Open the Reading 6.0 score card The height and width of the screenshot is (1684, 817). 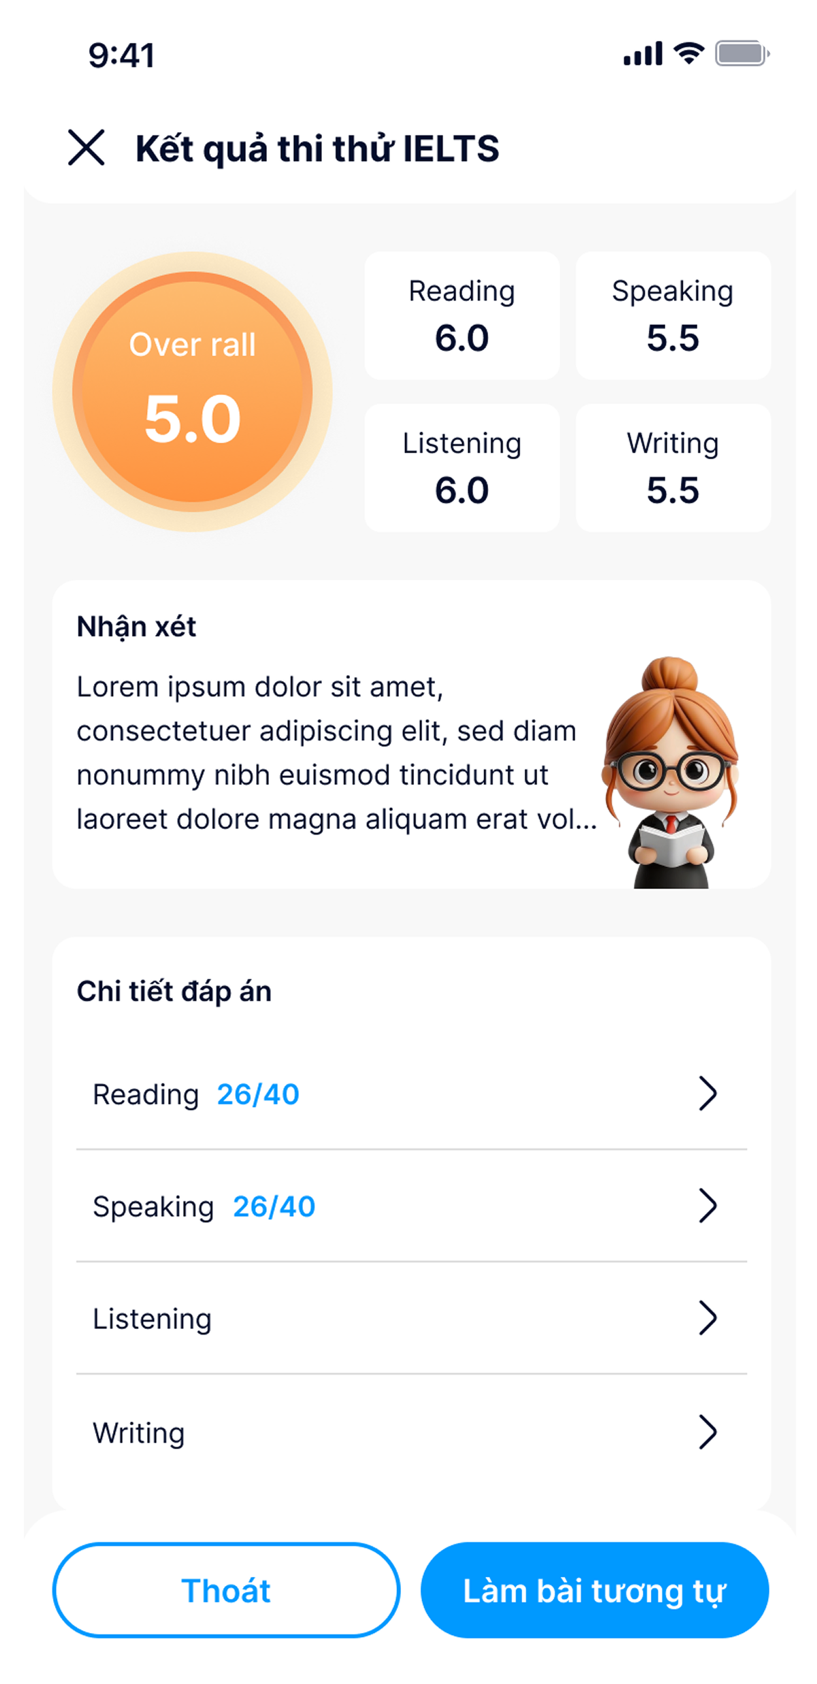462,316
